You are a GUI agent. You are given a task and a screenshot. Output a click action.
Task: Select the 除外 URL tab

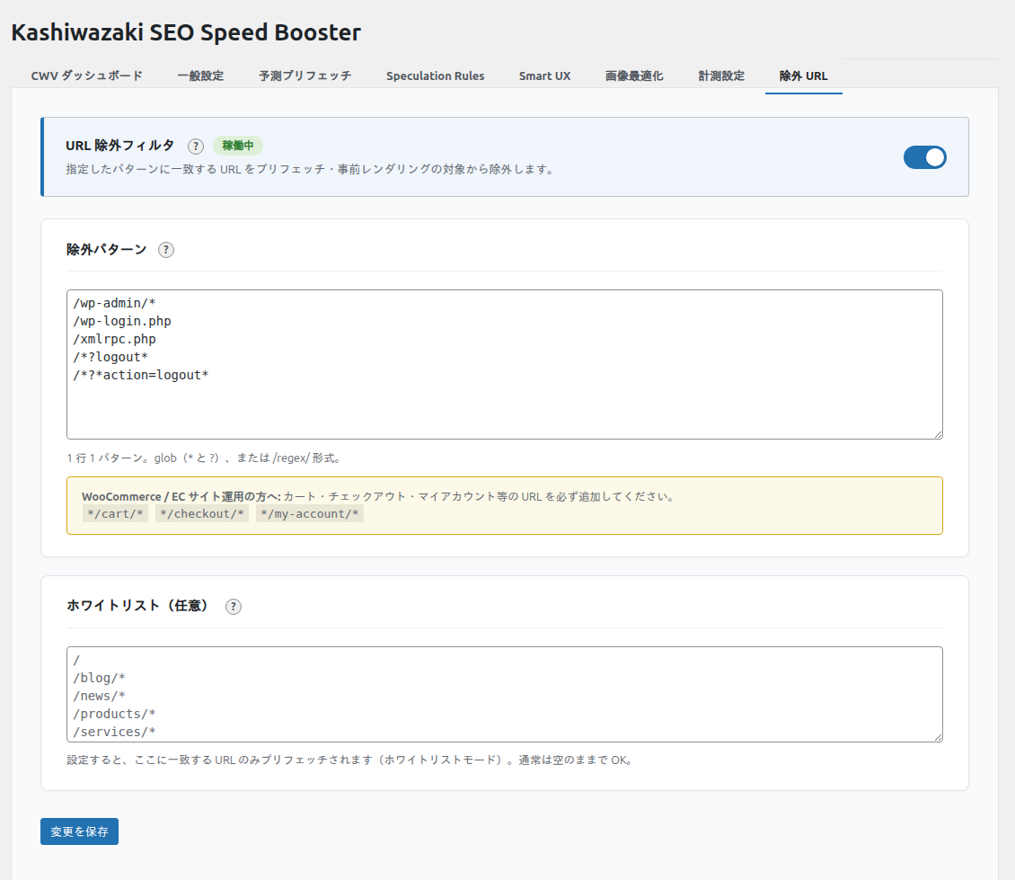[x=803, y=76]
